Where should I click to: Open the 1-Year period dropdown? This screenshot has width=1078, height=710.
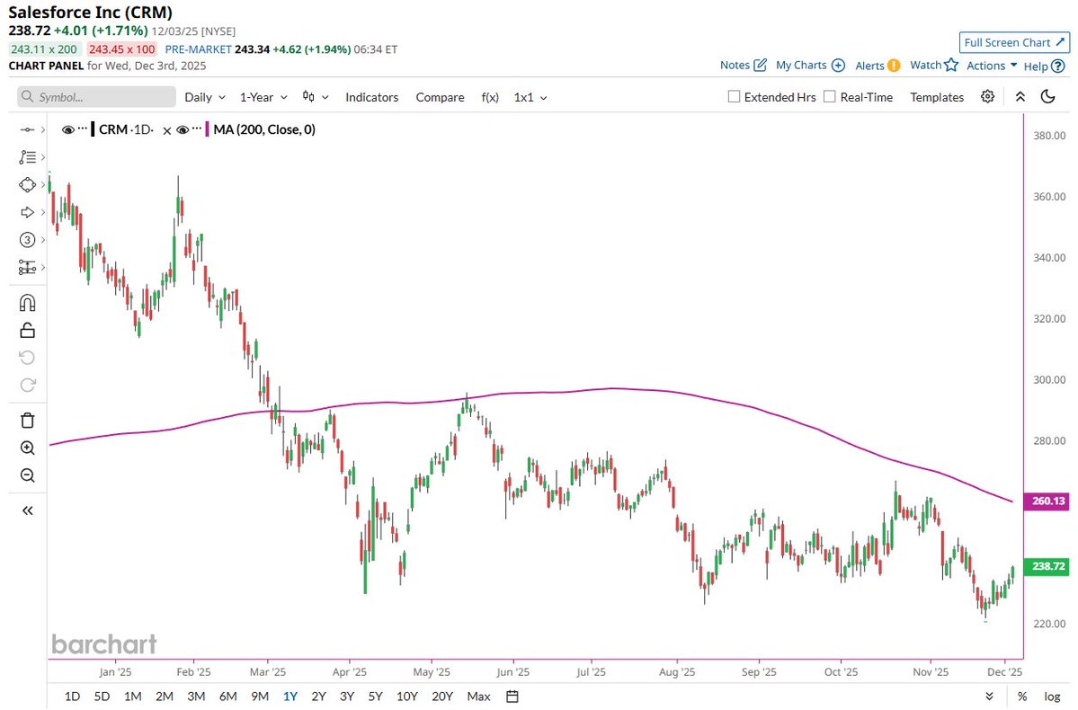[263, 97]
